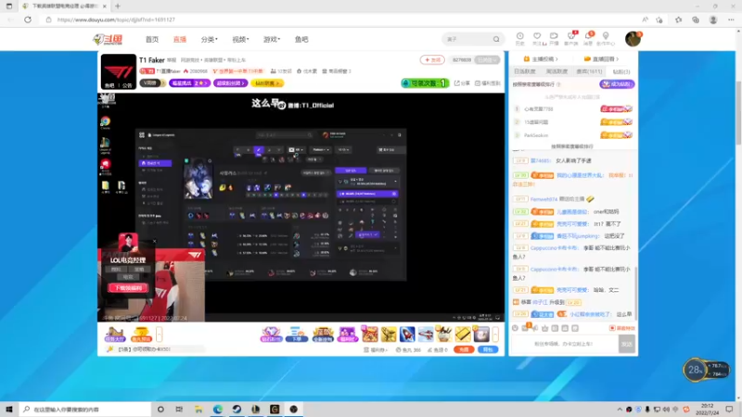Send the gold ticket gift

pos(463,335)
